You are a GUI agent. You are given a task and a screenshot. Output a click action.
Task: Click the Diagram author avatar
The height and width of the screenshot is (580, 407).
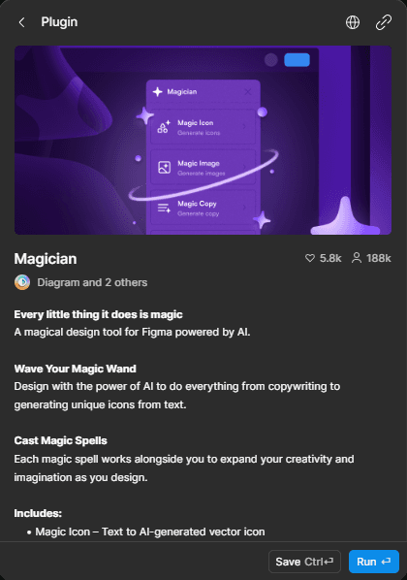coord(22,282)
